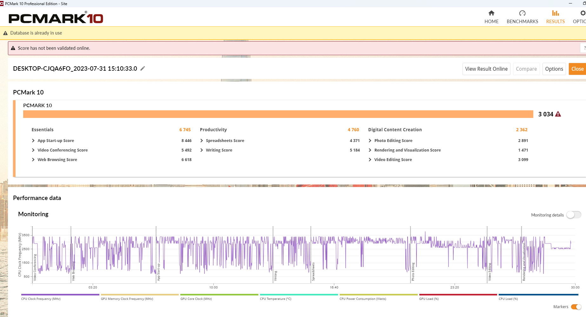Open the Home icon in navigation
Image resolution: width=586 pixels, height=317 pixels.
[491, 13]
